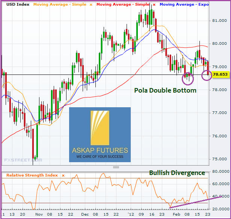The image size is (231, 219).
Task: Click the Nov label on date axis
Action: click(x=39, y=214)
